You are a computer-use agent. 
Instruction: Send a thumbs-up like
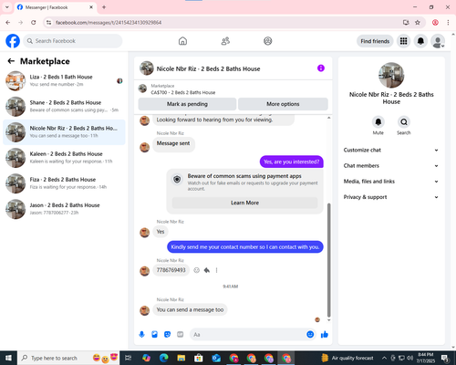(x=325, y=335)
